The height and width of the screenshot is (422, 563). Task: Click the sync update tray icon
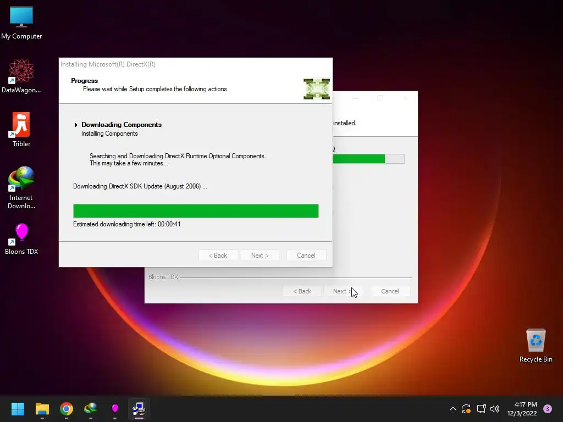click(466, 409)
